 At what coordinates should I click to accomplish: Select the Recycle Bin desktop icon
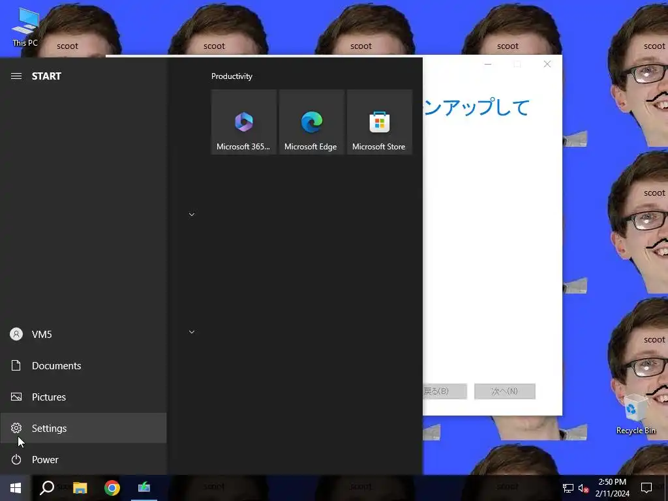(635, 414)
